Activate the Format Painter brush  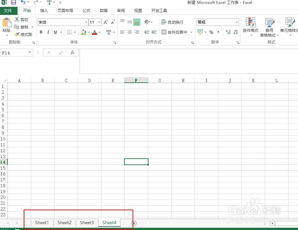click(x=17, y=34)
